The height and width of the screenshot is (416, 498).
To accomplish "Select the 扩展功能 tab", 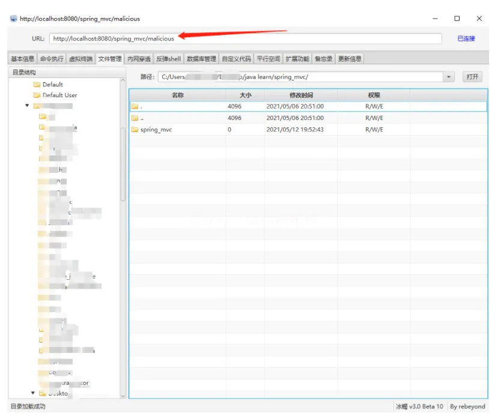I will 297,59.
